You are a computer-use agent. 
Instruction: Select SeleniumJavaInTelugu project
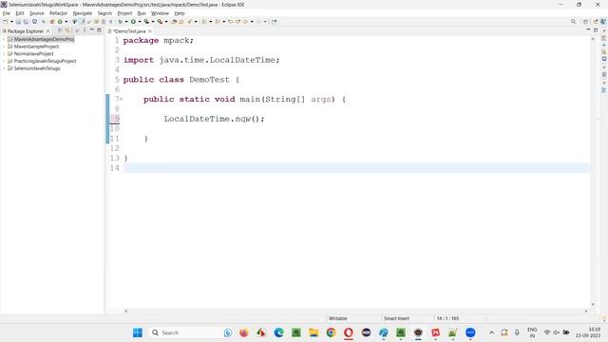click(37, 68)
